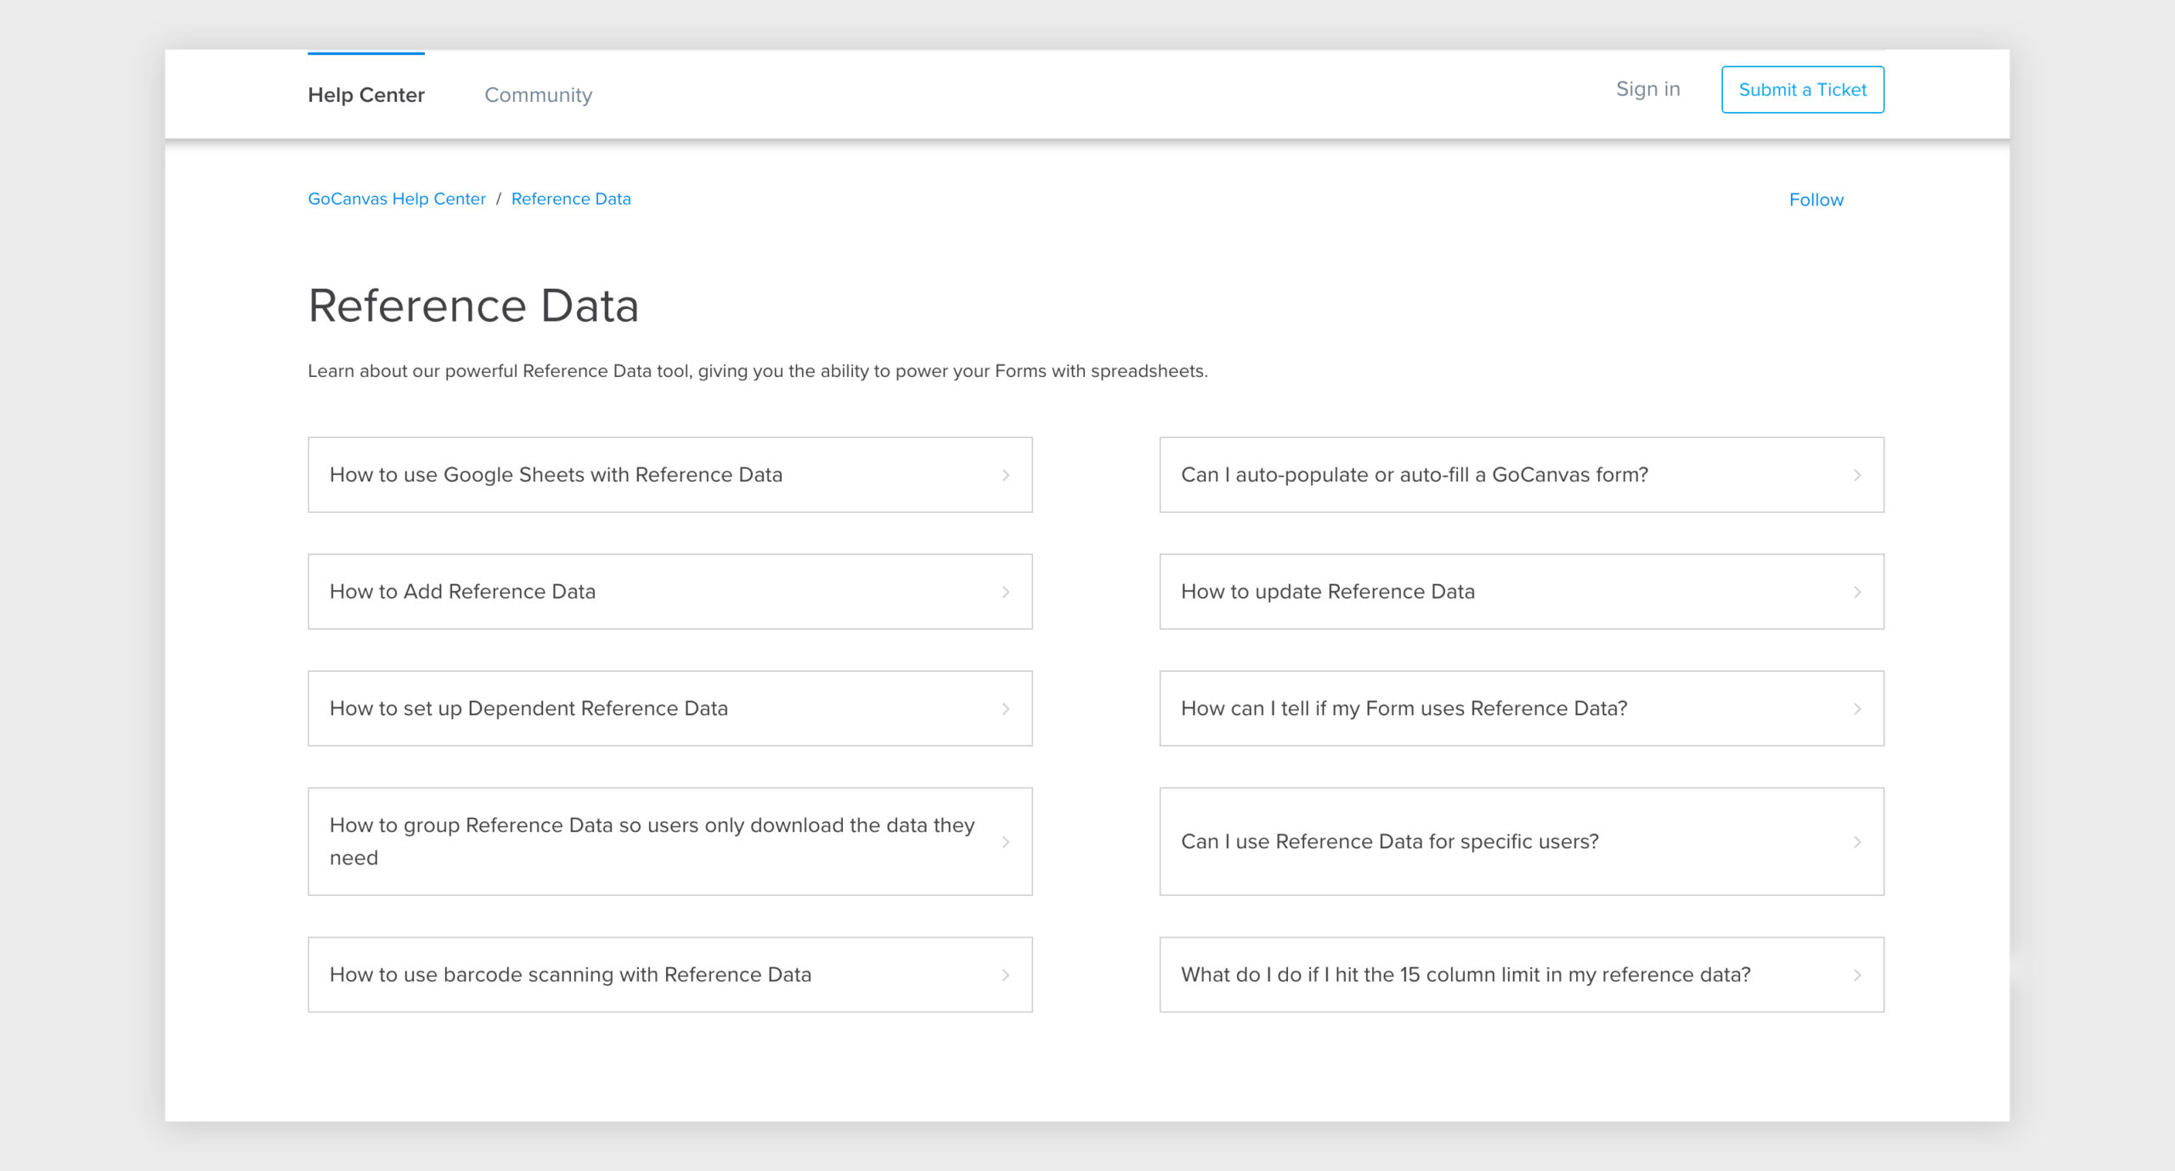The width and height of the screenshot is (2175, 1171).
Task: Open How to Add Reference Data article
Action: pos(669,592)
